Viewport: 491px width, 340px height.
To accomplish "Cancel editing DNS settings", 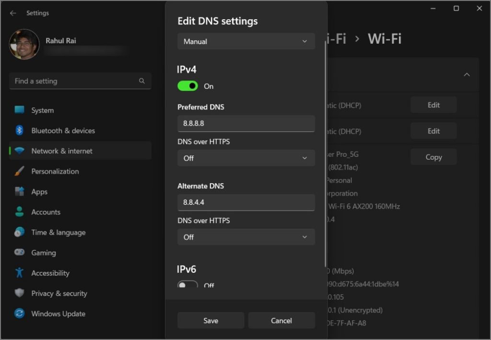I will click(281, 320).
